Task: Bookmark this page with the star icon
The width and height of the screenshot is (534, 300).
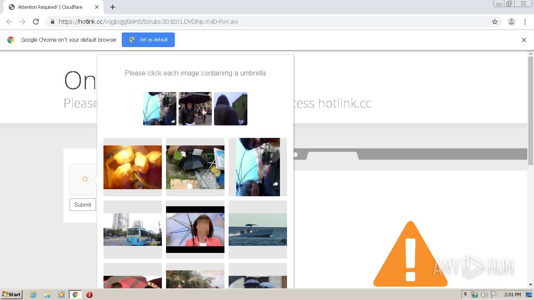Action: [x=495, y=22]
